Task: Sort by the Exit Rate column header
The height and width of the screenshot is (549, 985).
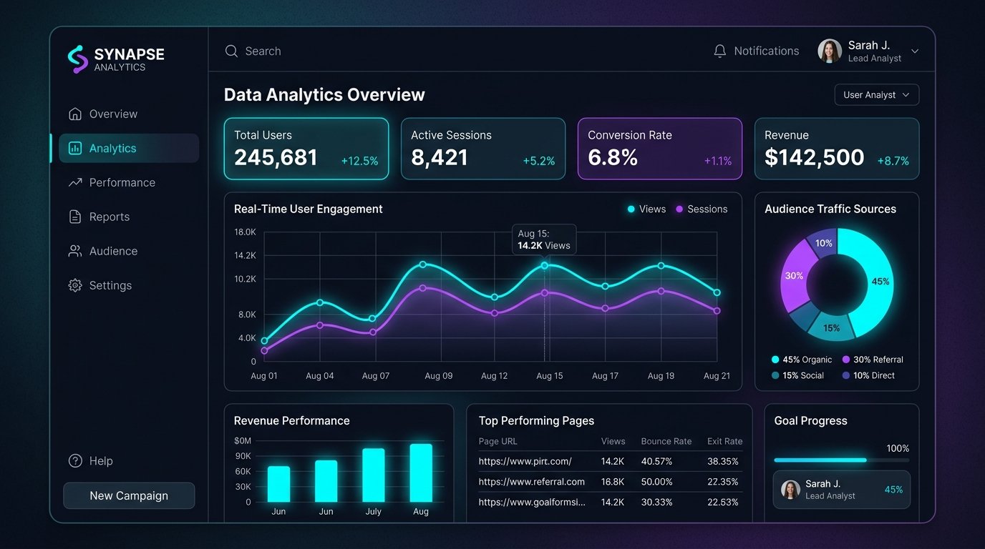Action: click(725, 441)
